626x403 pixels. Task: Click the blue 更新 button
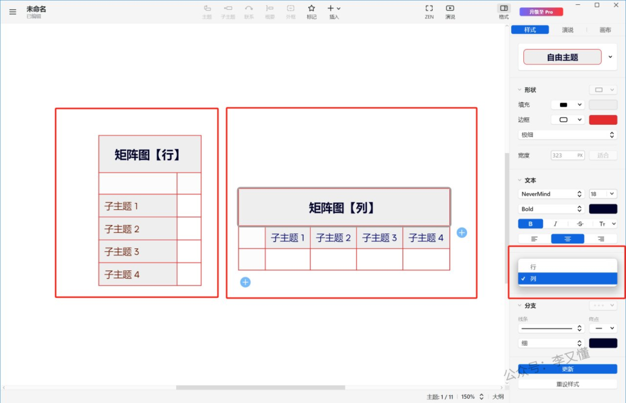(567, 369)
